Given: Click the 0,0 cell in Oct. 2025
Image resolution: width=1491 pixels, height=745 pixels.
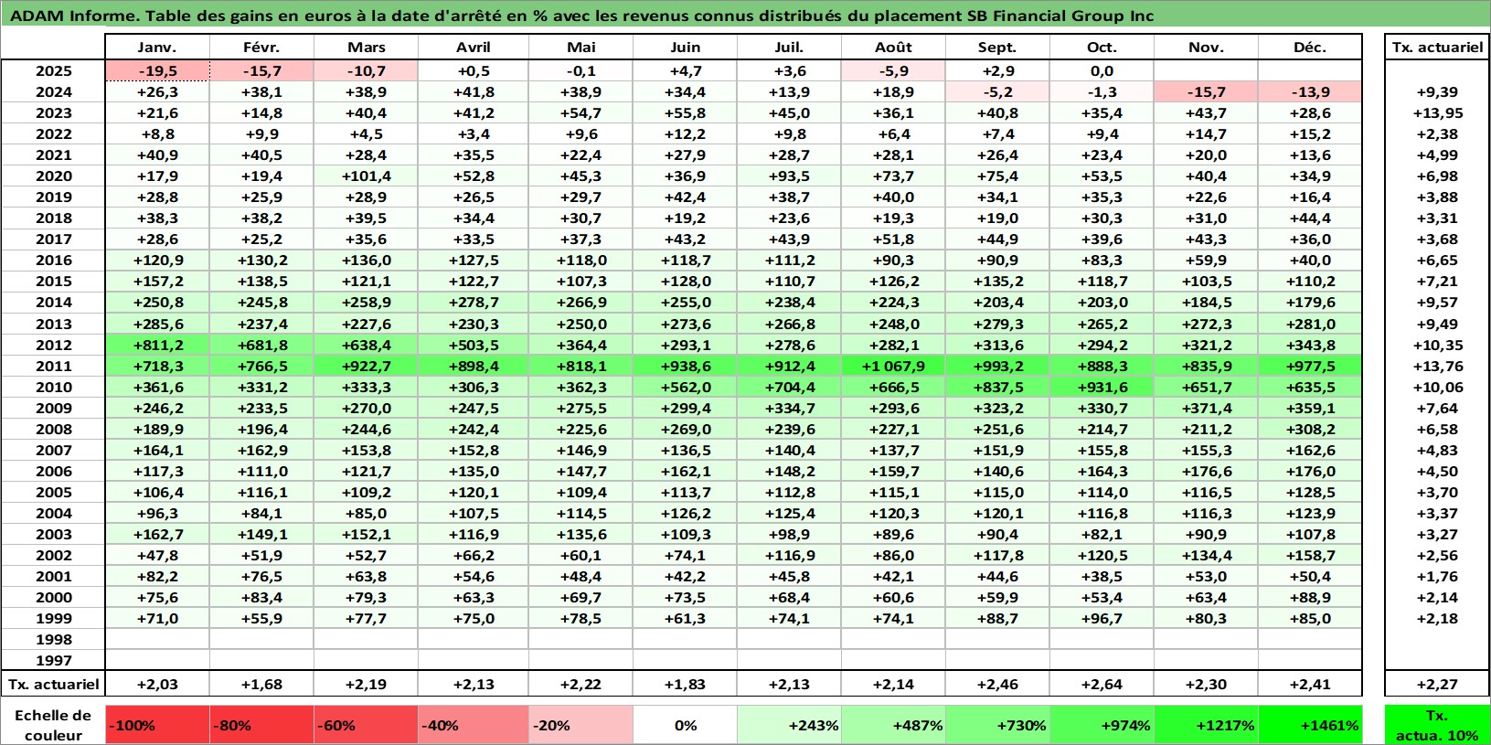Looking at the screenshot, I should coord(1102,71).
